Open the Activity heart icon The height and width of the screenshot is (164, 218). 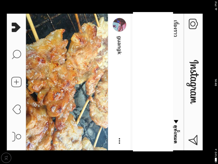tap(17, 109)
